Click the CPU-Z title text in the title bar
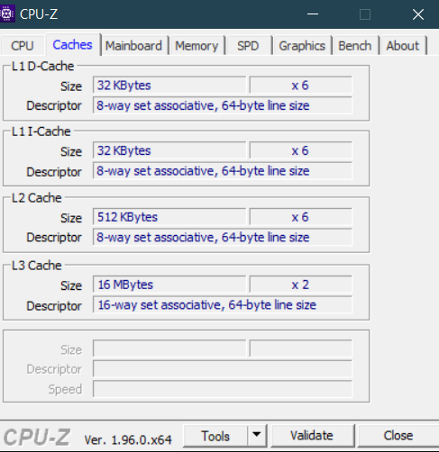Screen dimensions: 439x452 [x=39, y=14]
